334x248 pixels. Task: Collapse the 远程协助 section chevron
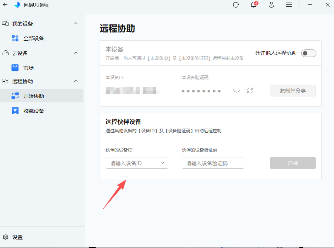76,81
